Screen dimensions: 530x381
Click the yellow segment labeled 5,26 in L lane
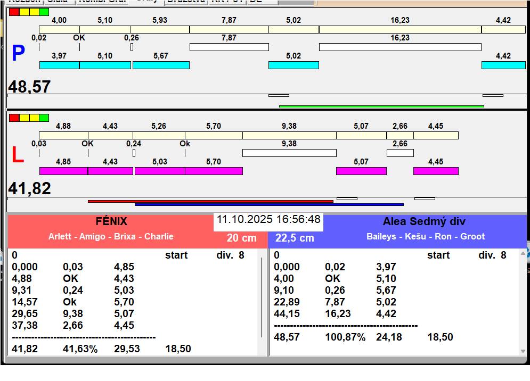coord(159,136)
